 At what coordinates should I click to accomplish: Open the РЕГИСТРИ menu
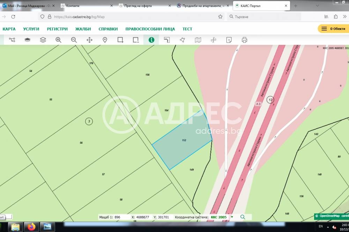tap(57, 29)
